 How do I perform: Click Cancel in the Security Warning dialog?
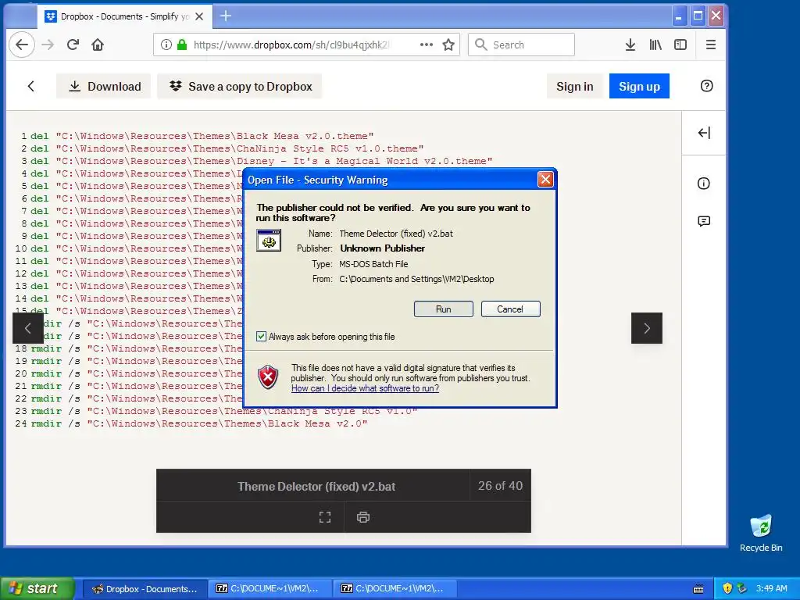pyautogui.click(x=510, y=309)
